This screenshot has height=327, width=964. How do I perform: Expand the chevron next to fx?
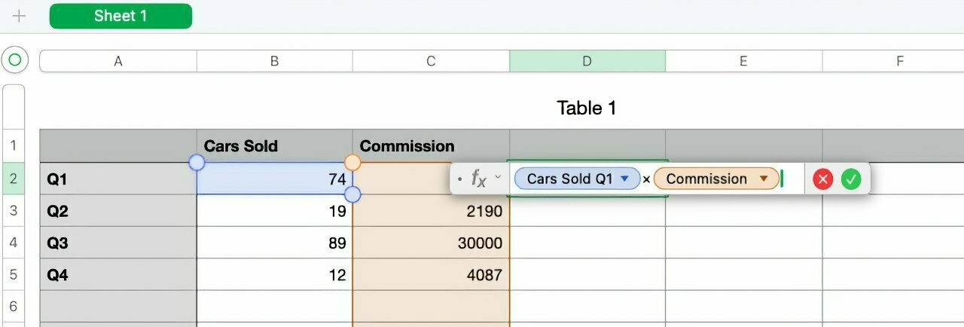[x=498, y=177]
